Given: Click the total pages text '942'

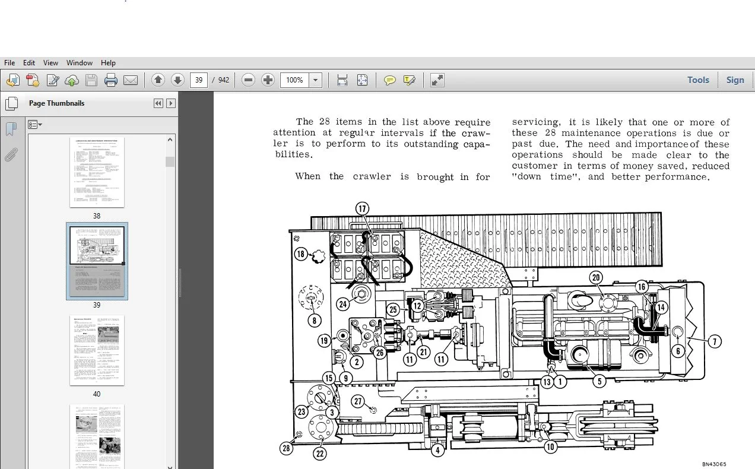Looking at the screenshot, I should click(x=223, y=80).
